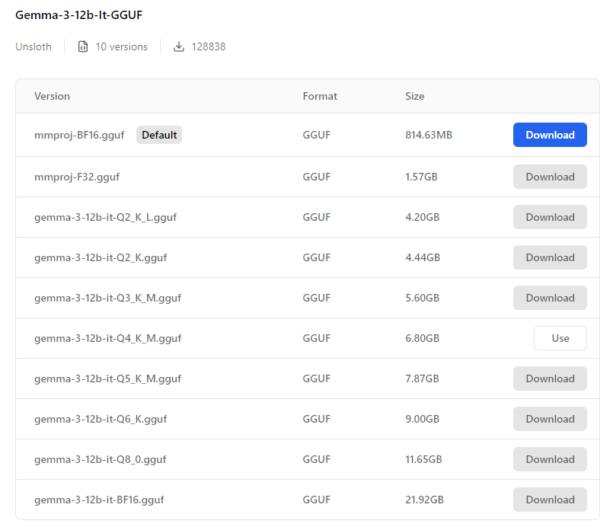Use the gemma-3-12b-it-Q4_K_M.gguf model
Viewport: 613px width, 530px height.
pos(560,338)
